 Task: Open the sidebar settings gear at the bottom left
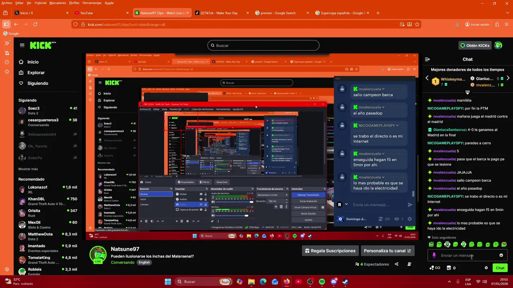point(7,269)
